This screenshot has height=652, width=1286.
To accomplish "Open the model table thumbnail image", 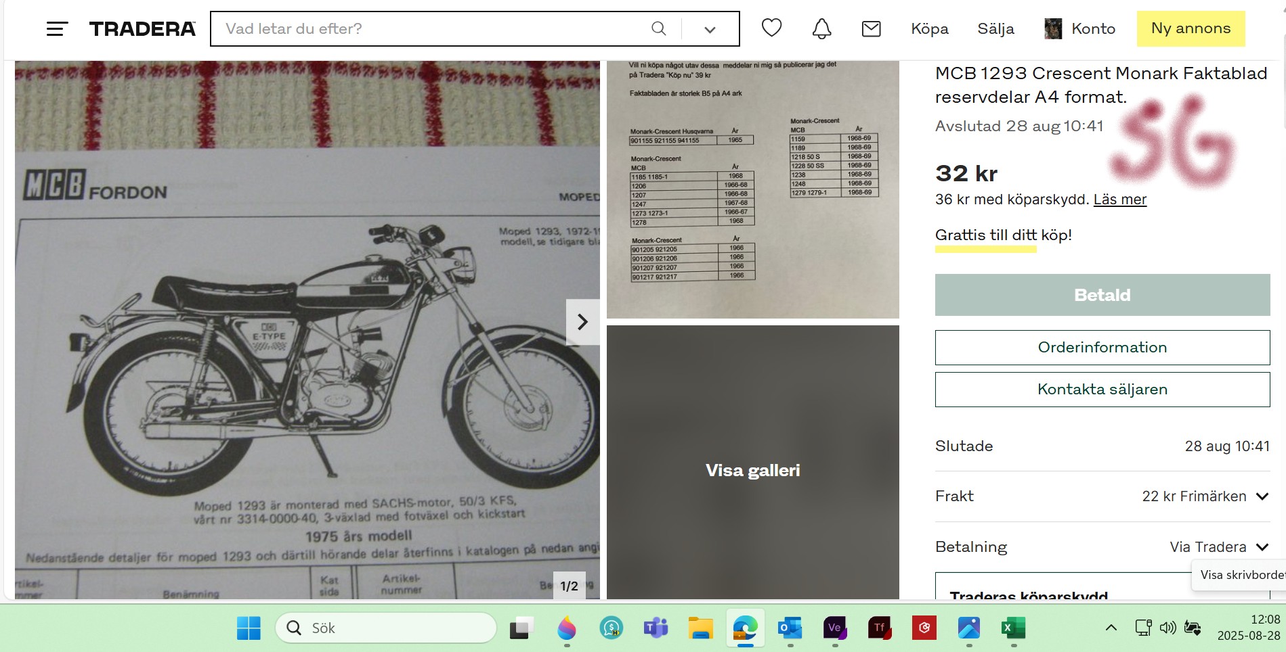I will (x=752, y=189).
